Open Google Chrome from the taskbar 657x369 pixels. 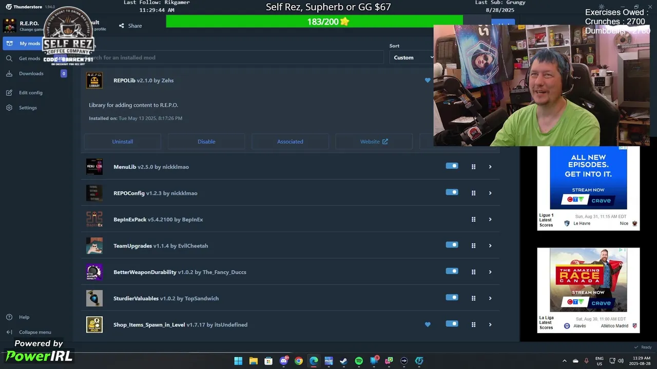point(299,361)
